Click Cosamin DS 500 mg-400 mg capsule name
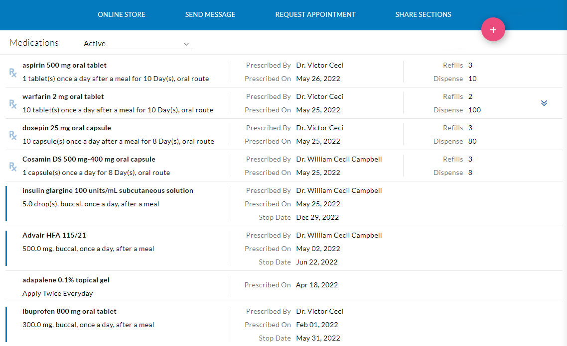This screenshot has height=346, width=567. [89, 159]
